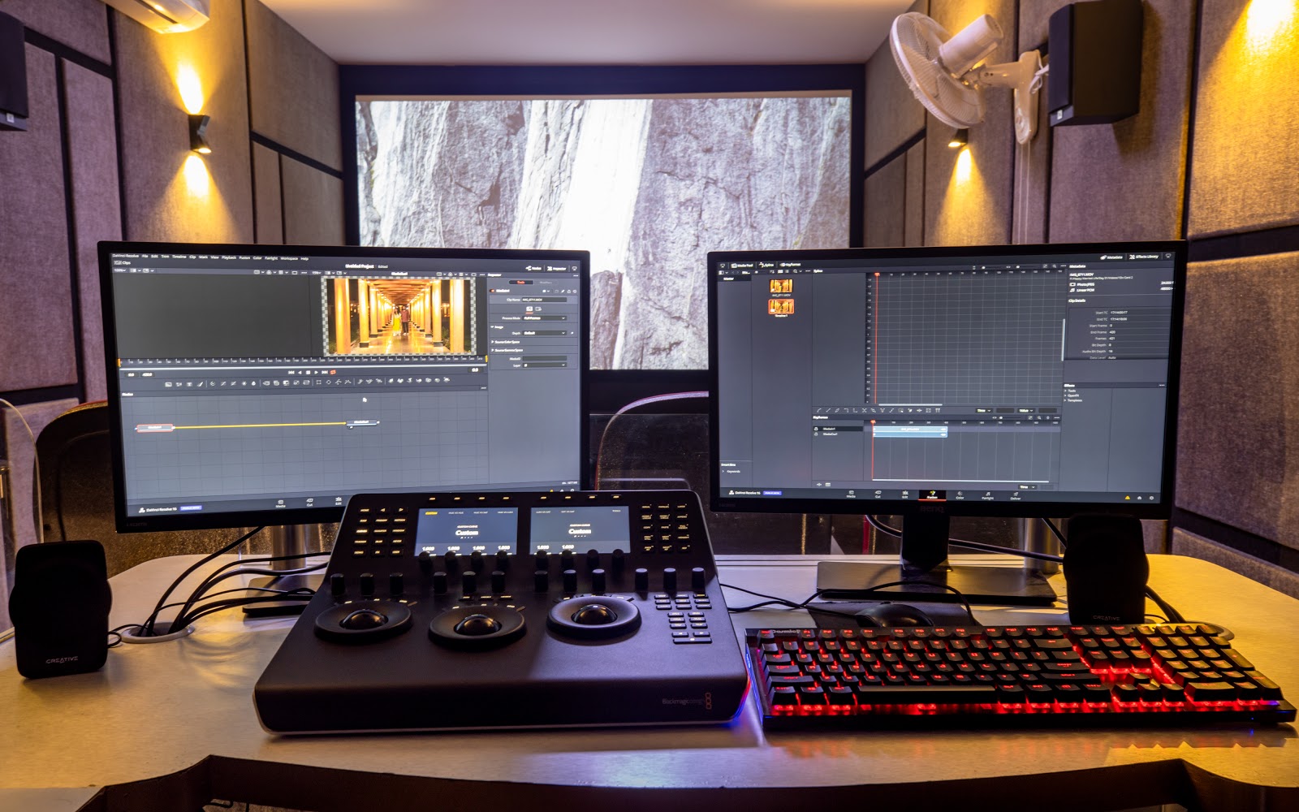1299x812 pixels.
Task: Add the Renderer 3D node, last toolbar icon
Action: tap(447, 380)
